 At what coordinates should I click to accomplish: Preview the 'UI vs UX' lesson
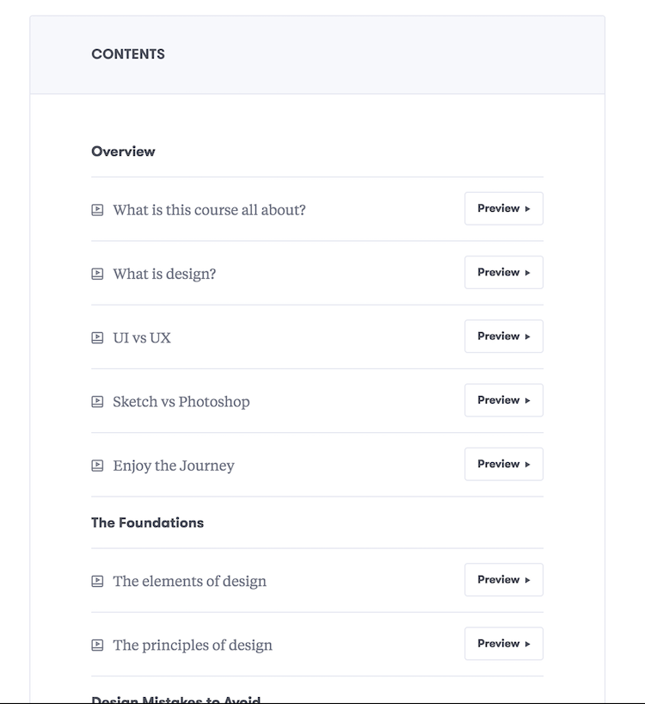(x=504, y=337)
